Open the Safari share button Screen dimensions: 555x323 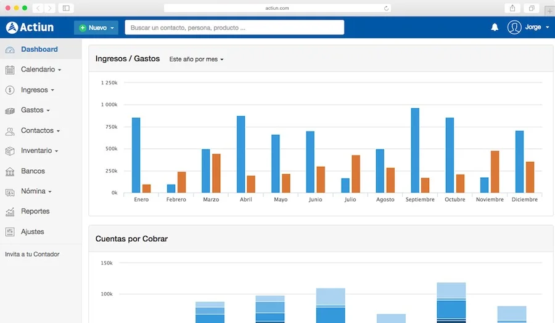click(512, 8)
